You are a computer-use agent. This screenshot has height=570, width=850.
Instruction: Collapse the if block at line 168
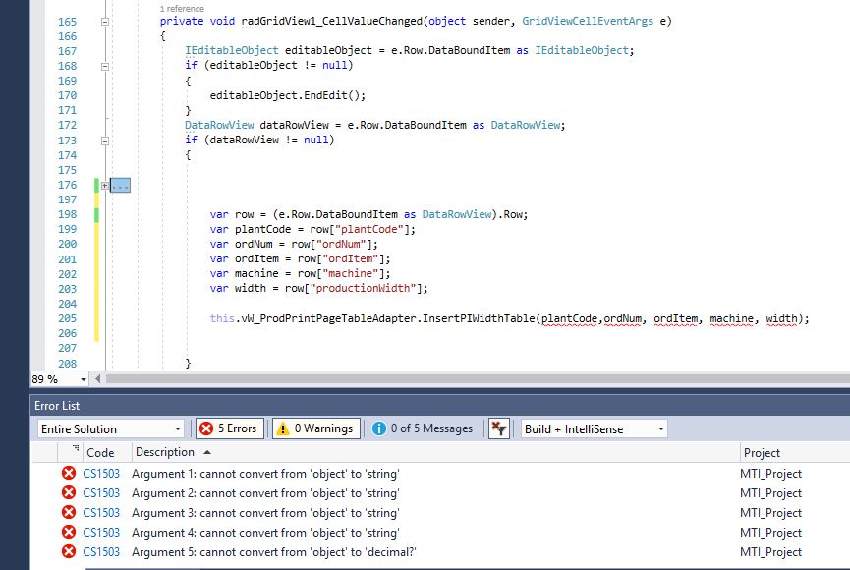point(104,66)
